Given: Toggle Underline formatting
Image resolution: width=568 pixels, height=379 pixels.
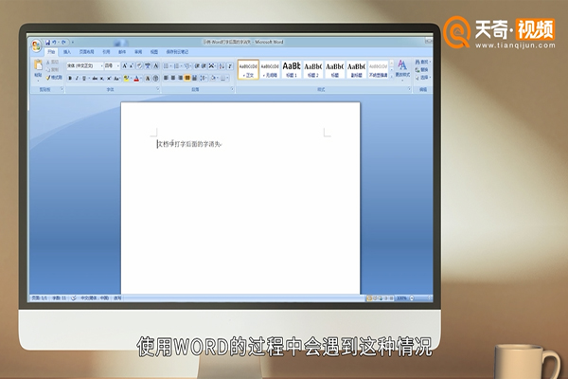Looking at the screenshot, I should (x=84, y=79).
